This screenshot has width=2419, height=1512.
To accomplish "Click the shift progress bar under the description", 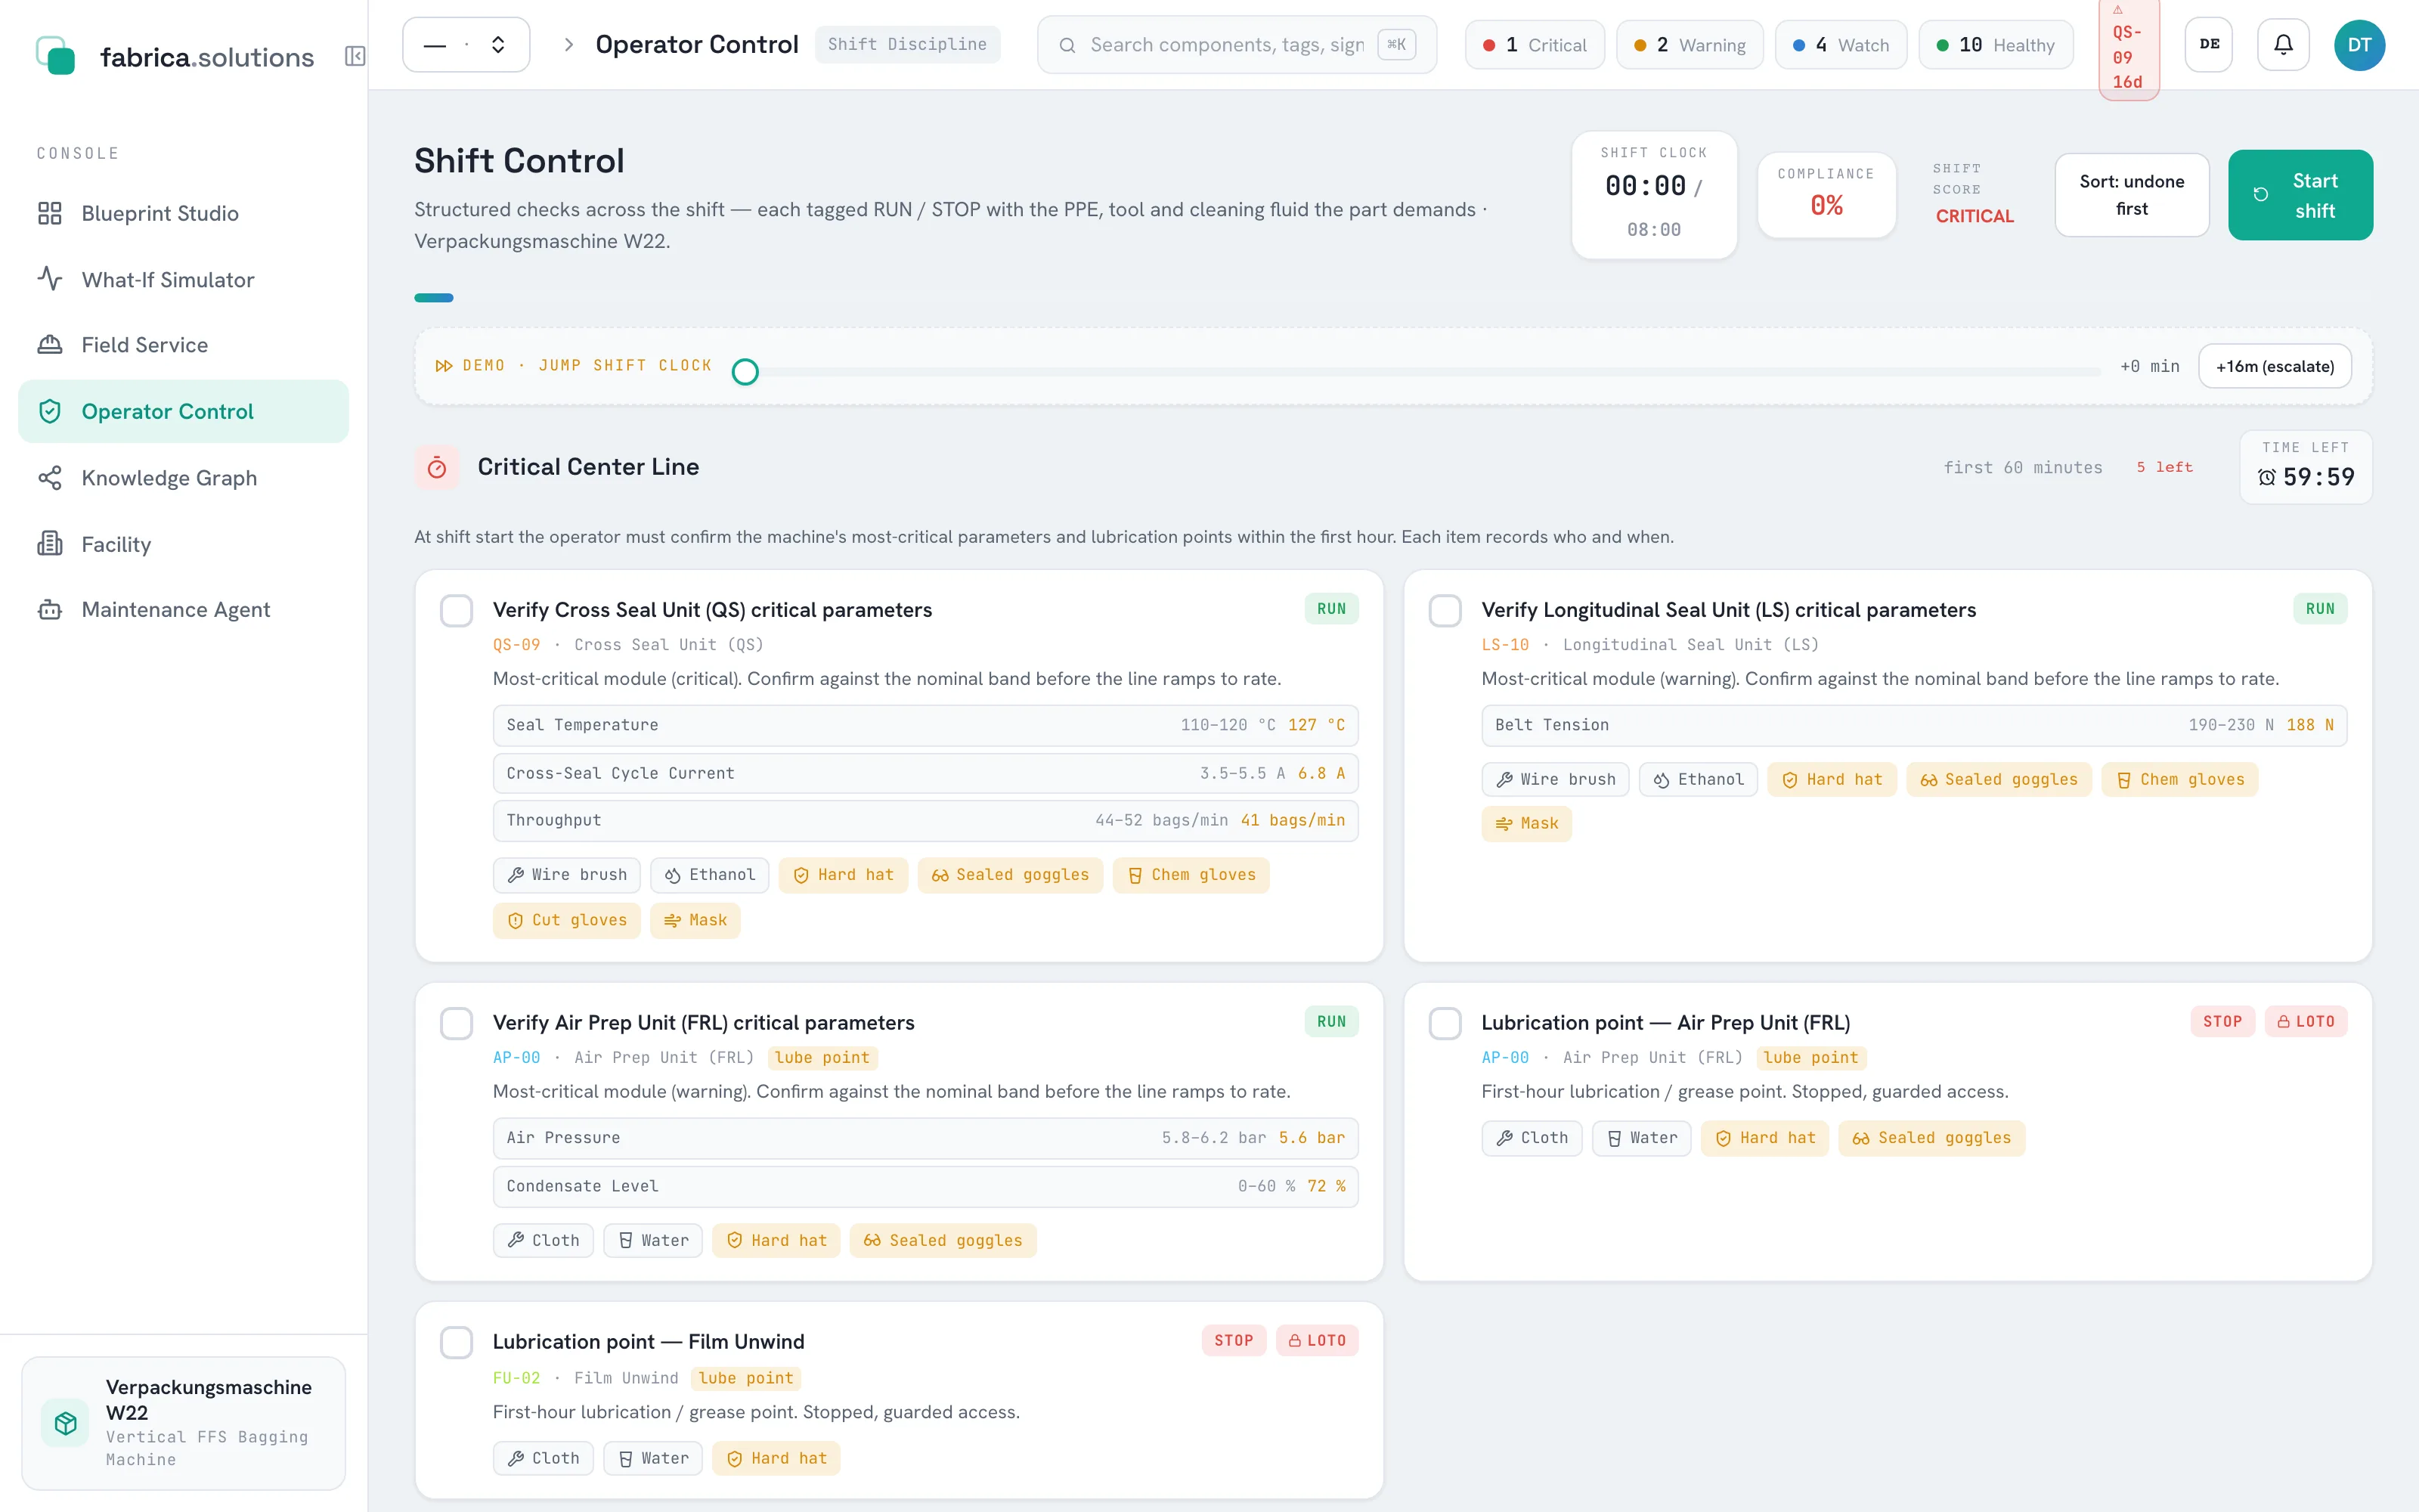I will click(434, 298).
